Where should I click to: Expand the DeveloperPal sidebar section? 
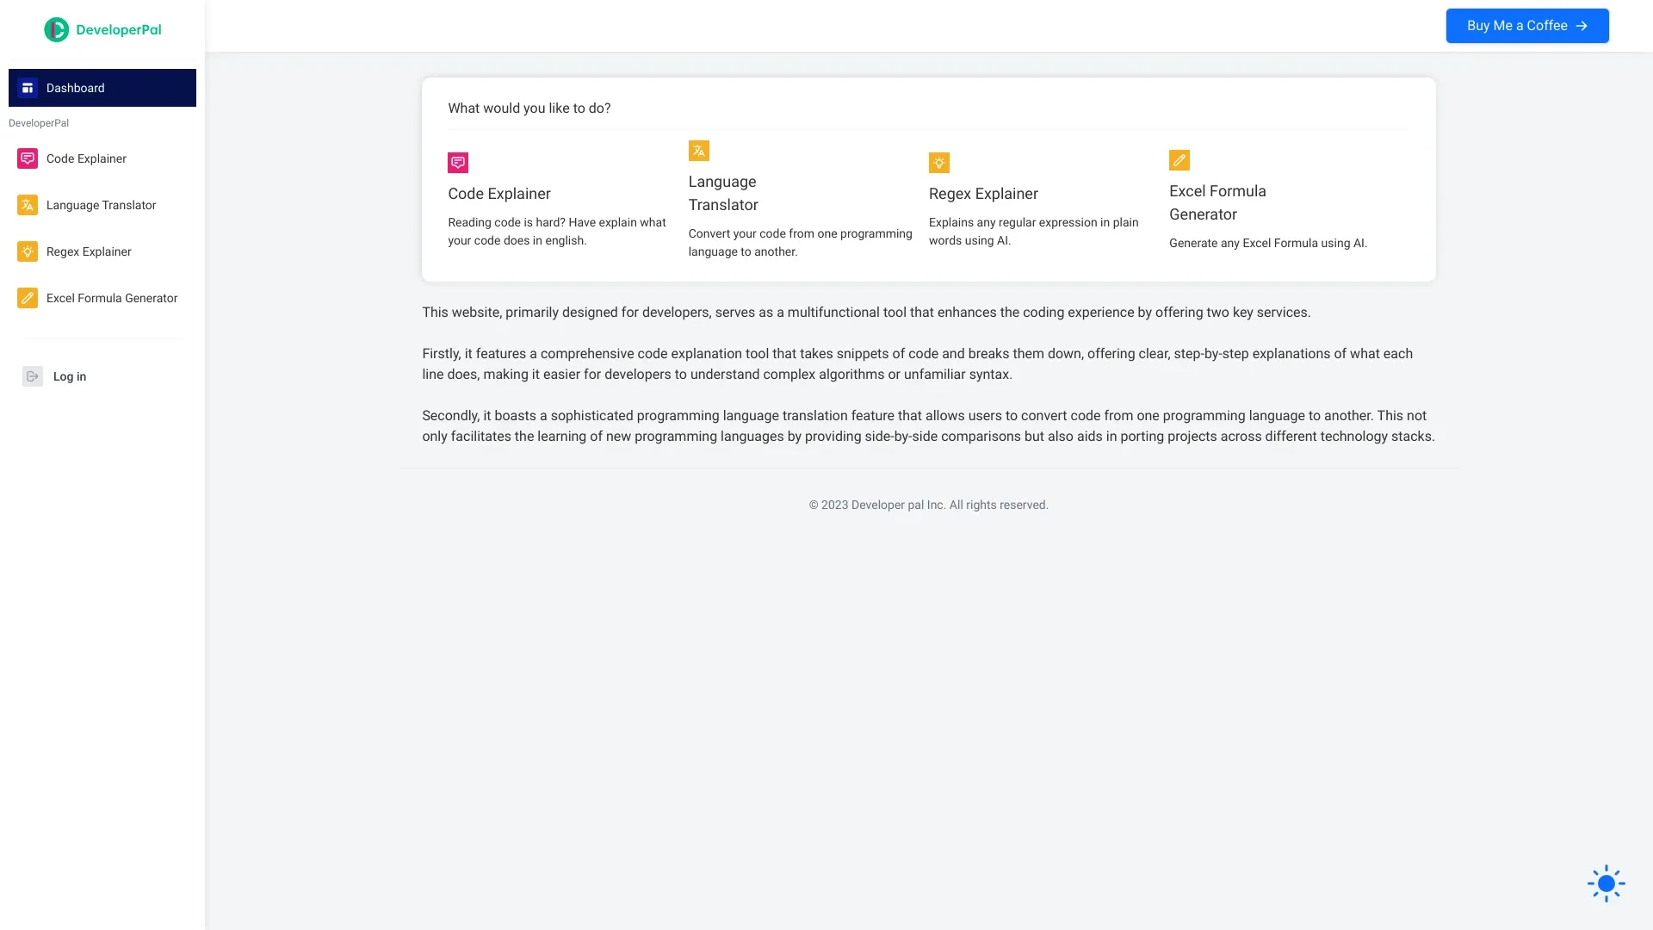coord(39,122)
